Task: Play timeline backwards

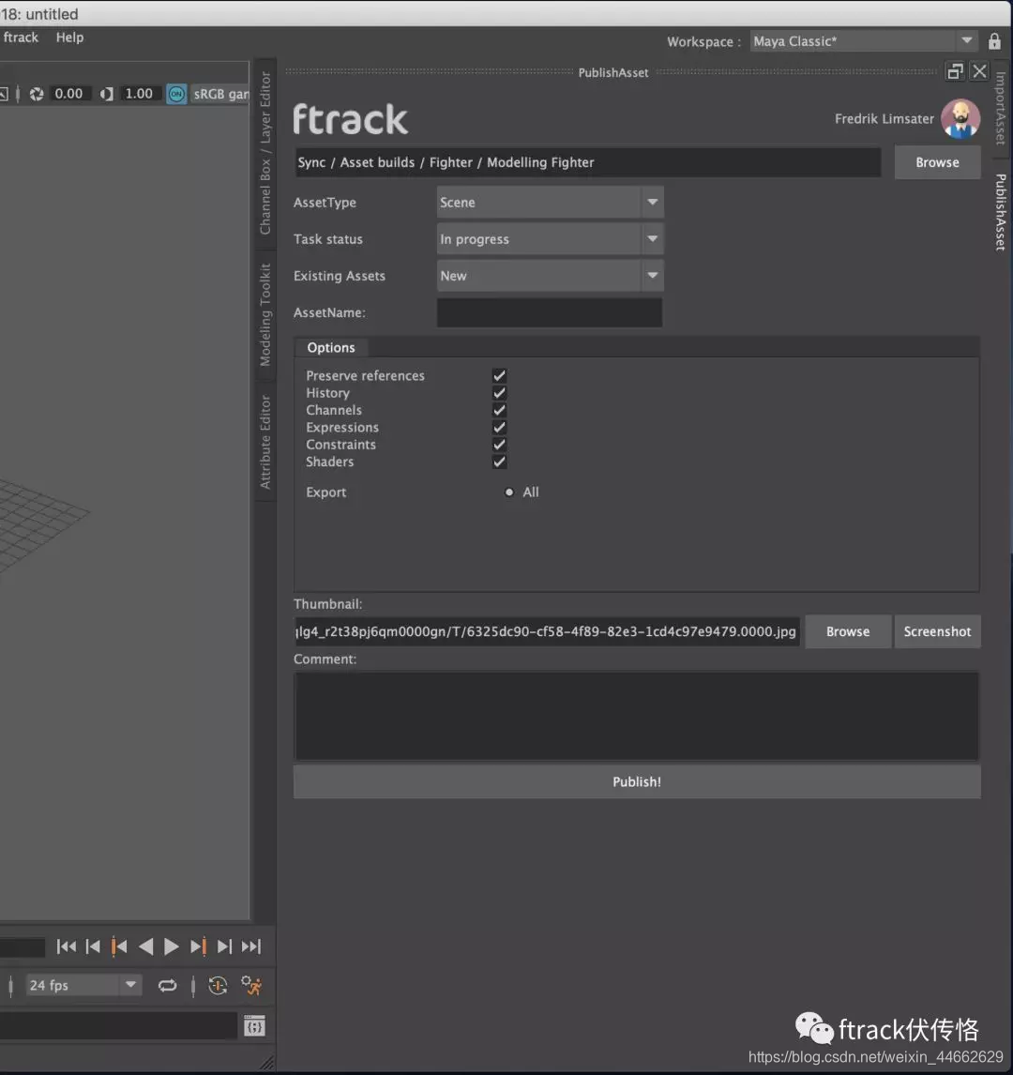Action: pos(145,946)
